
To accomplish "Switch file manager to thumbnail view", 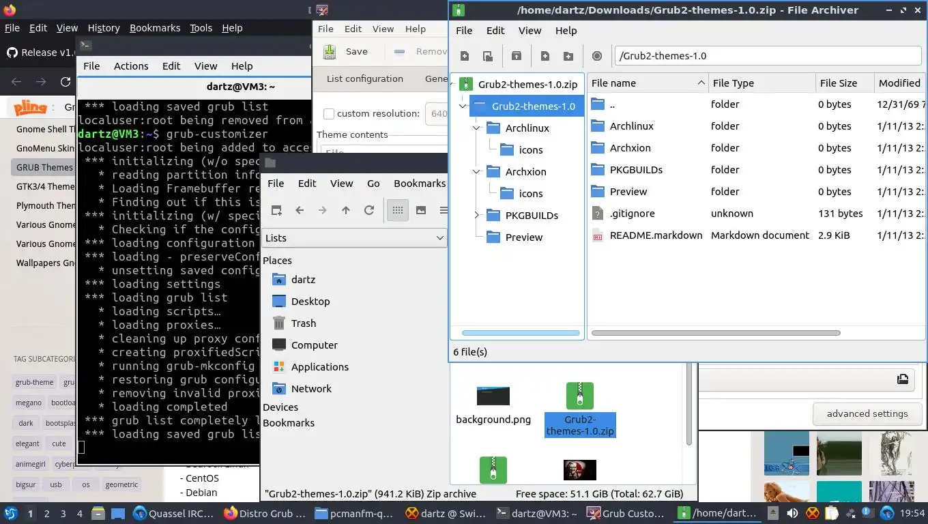I will click(421, 210).
